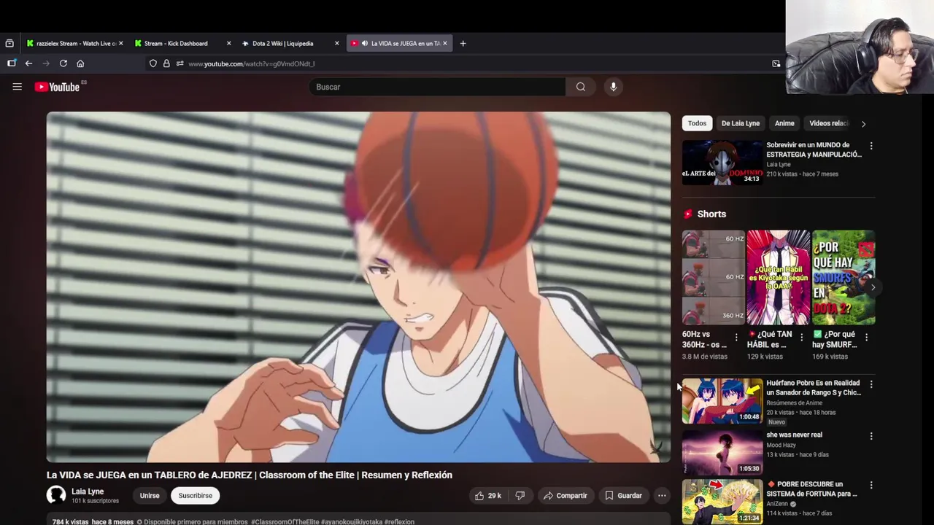934x525 pixels.
Task: Reload the page with the refresh icon
Action: tap(63, 63)
